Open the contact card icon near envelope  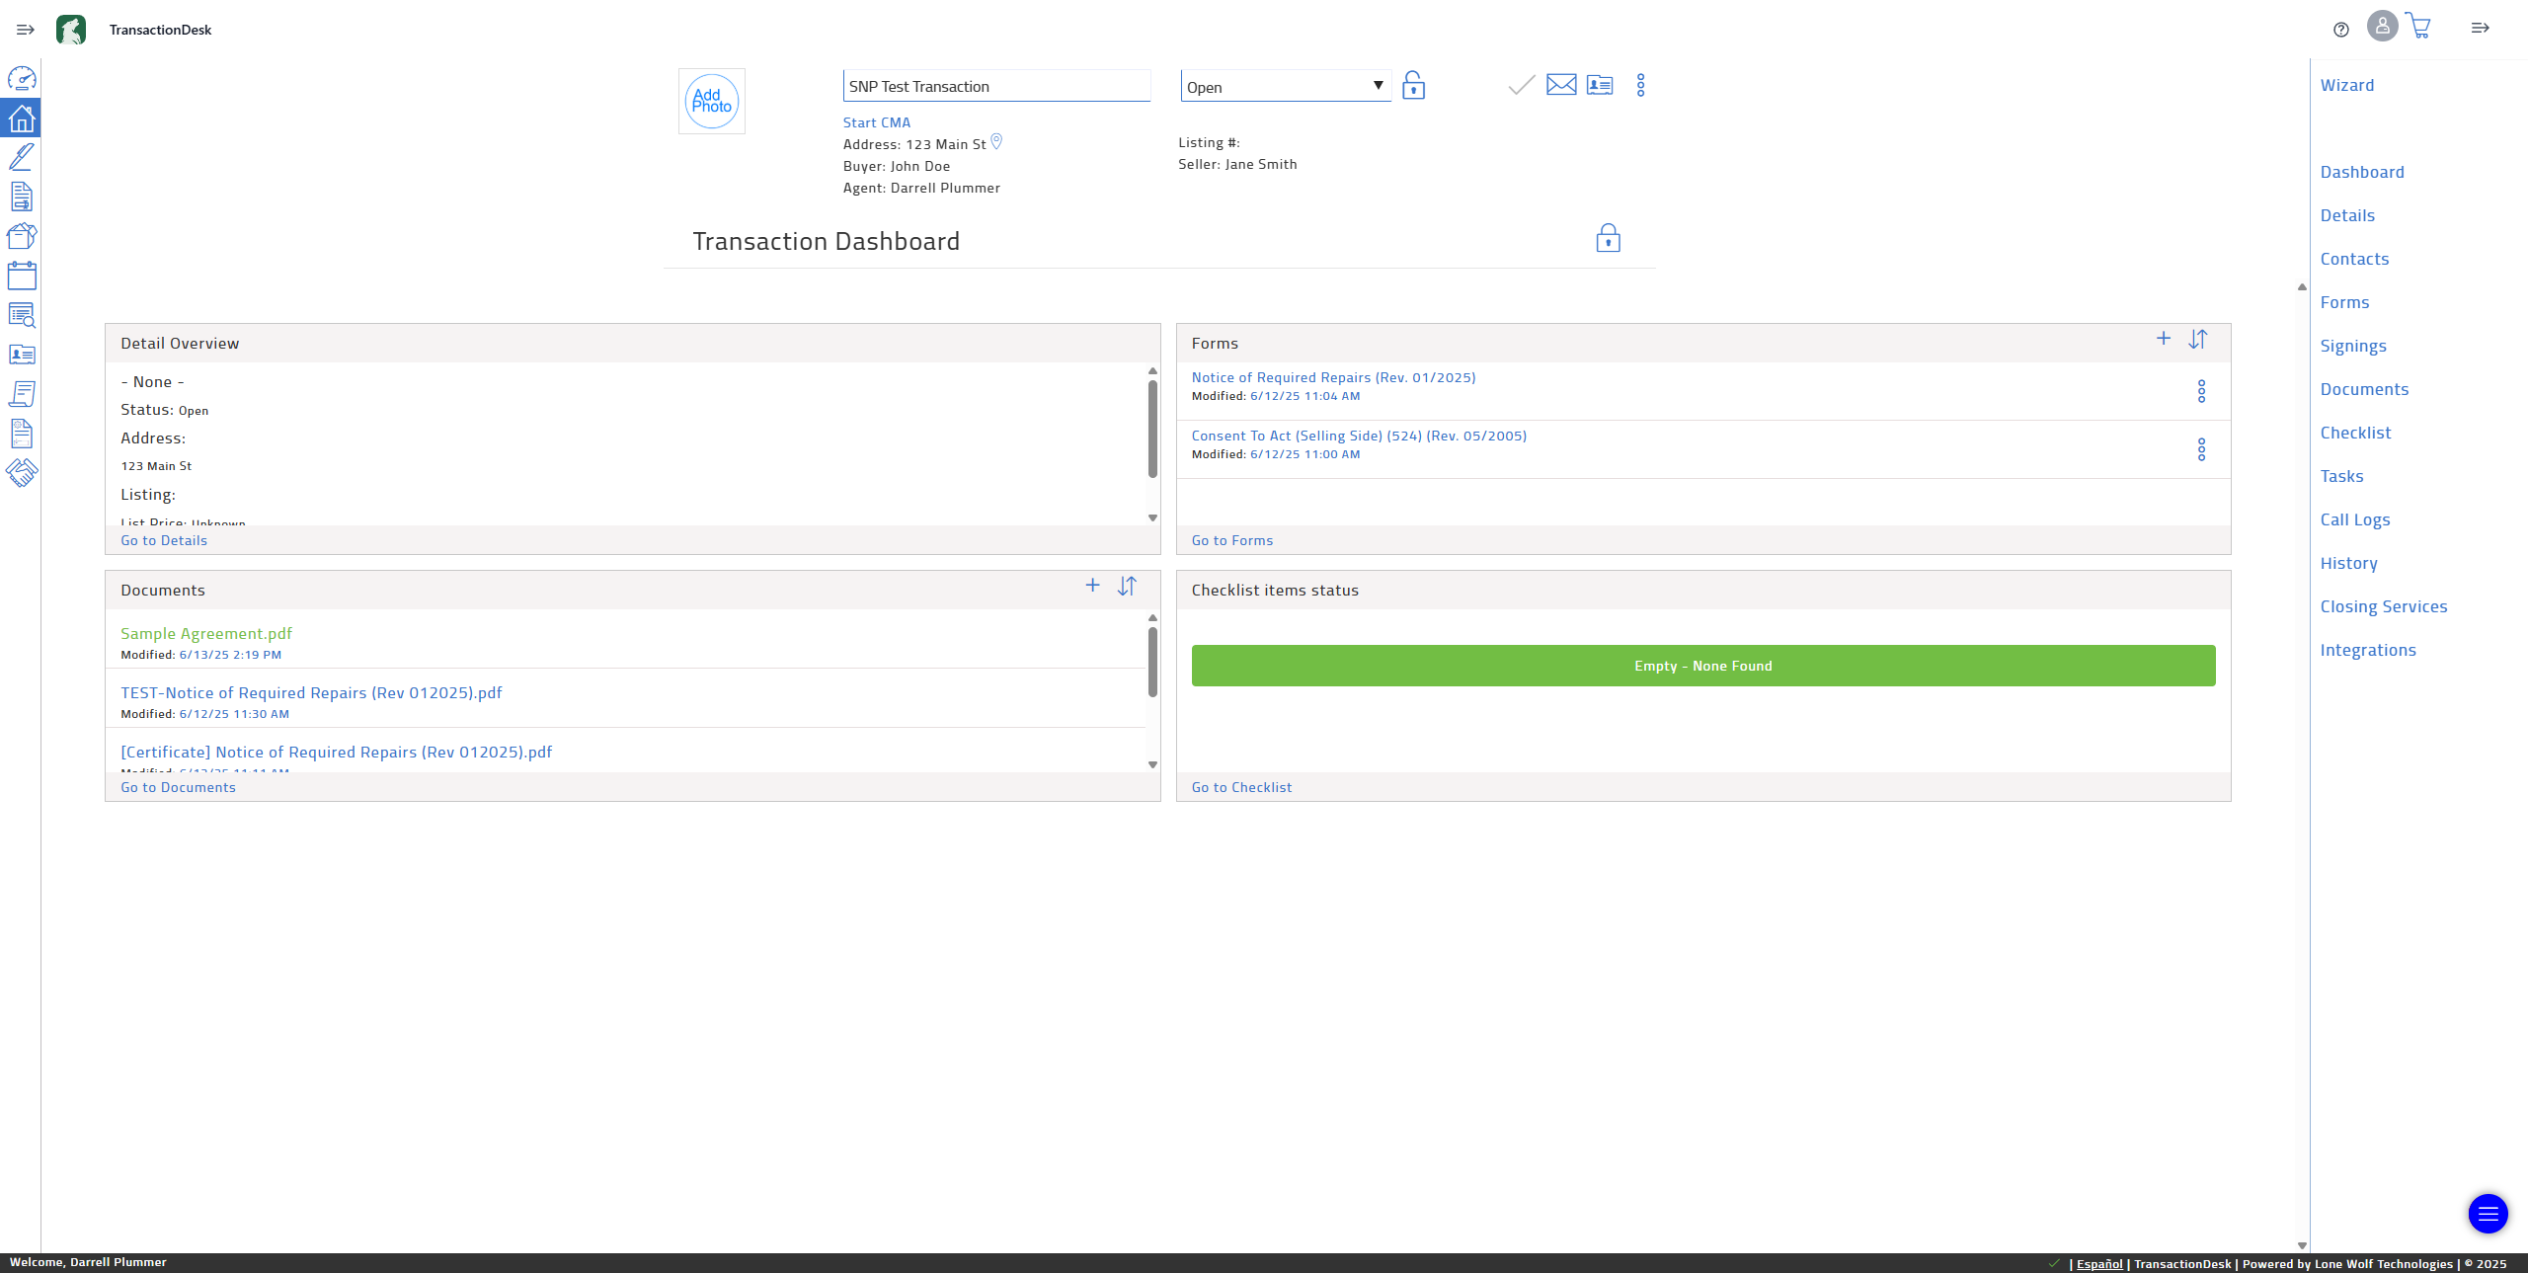(1599, 85)
